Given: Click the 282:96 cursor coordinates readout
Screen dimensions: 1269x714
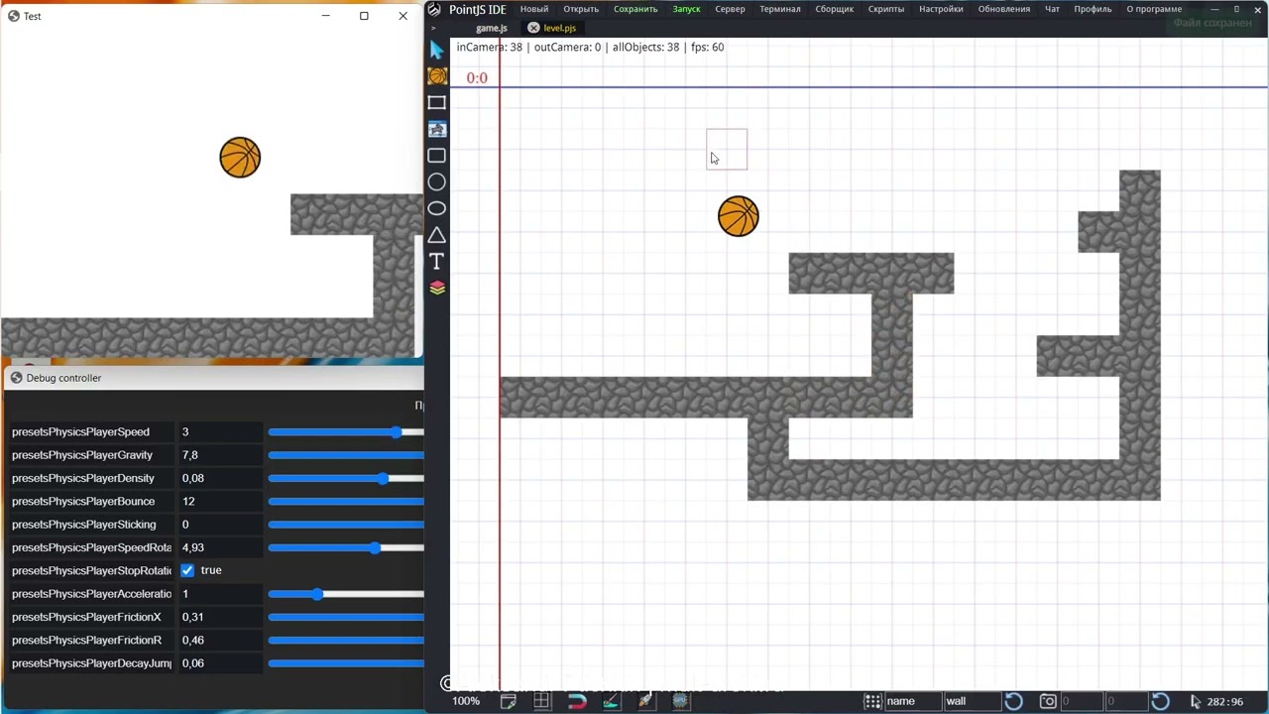Looking at the screenshot, I should [x=1225, y=701].
